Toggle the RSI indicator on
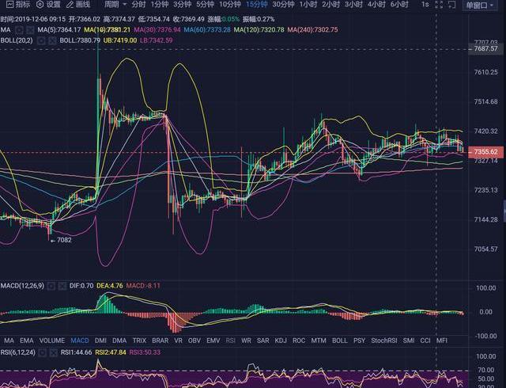506x388 pixels. (231, 340)
